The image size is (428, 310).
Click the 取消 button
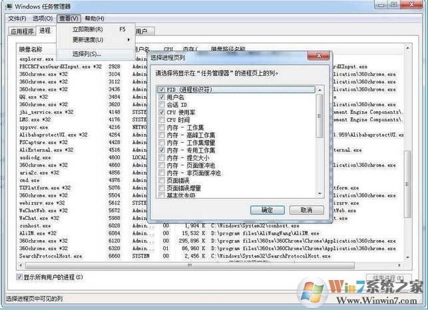pos(307,210)
